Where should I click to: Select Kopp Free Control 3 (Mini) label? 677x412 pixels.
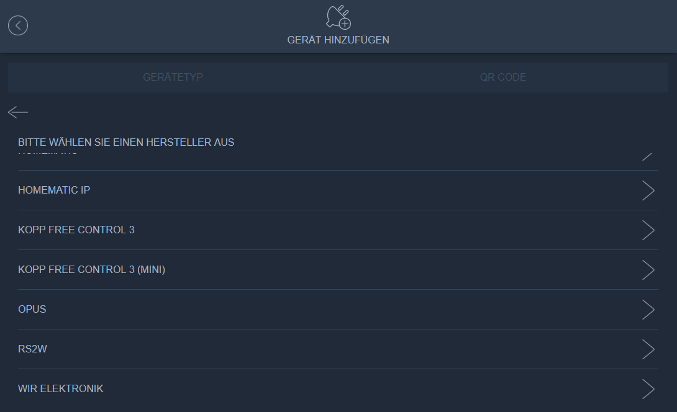91,269
